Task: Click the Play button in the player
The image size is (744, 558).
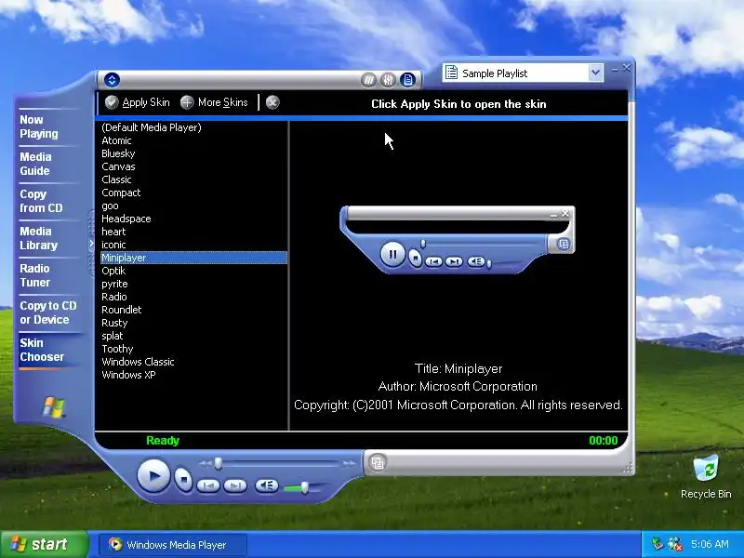Action: point(153,475)
